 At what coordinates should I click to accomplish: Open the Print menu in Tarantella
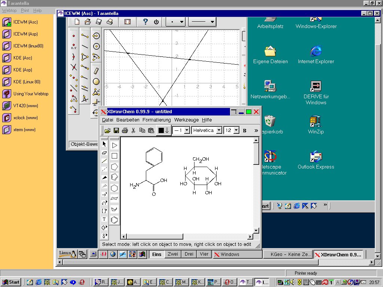click(25, 10)
